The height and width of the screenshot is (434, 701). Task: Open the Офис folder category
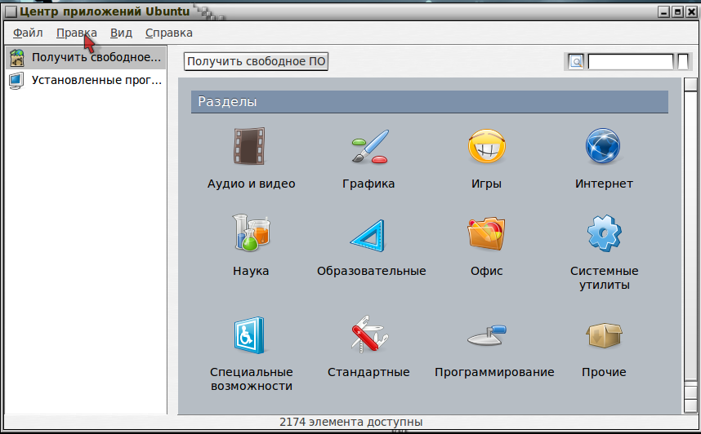point(486,234)
